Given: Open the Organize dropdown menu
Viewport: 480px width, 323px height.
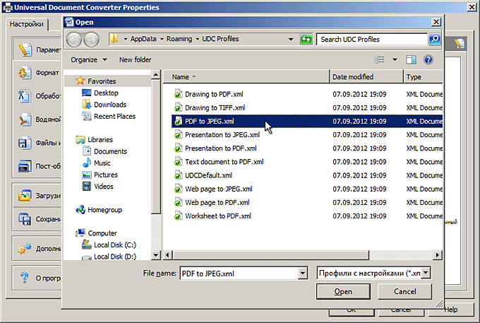Looking at the screenshot, I should pyautogui.click(x=89, y=60).
